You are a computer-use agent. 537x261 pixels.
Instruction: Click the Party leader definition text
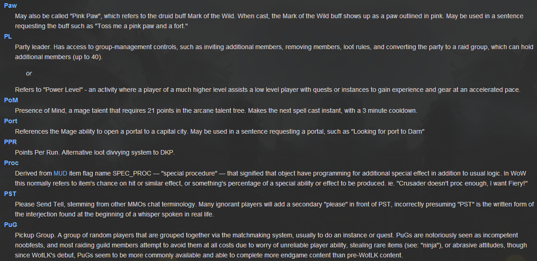tap(274, 52)
